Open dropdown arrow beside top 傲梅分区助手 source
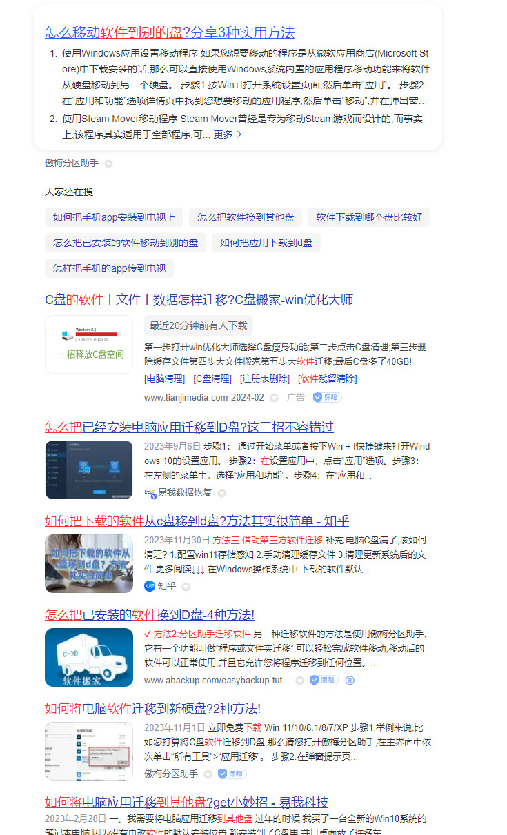The image size is (507, 835). click(108, 164)
